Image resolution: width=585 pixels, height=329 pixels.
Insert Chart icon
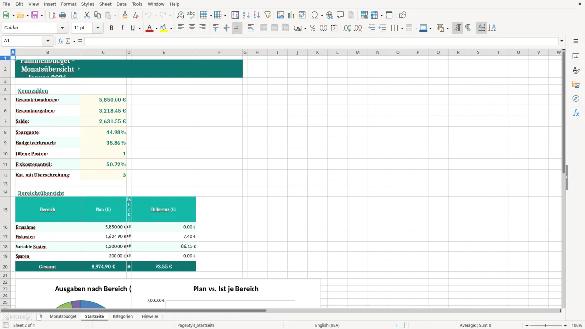pyautogui.click(x=292, y=15)
